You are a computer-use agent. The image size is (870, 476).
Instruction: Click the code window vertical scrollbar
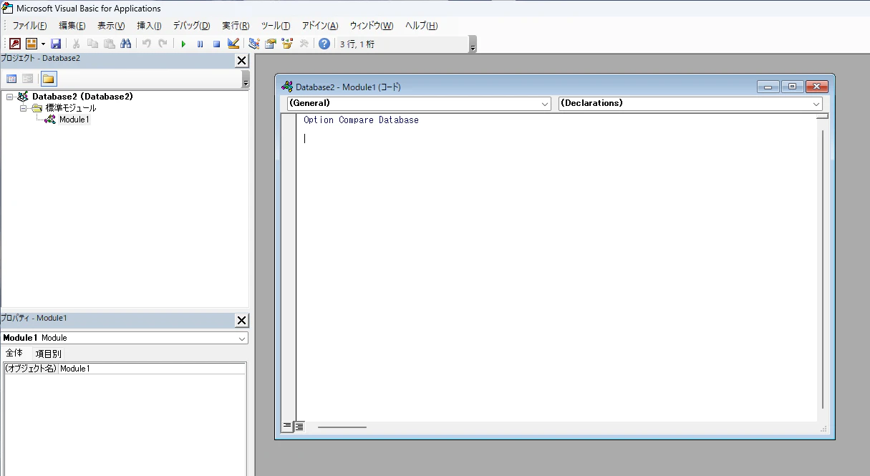tap(823, 269)
